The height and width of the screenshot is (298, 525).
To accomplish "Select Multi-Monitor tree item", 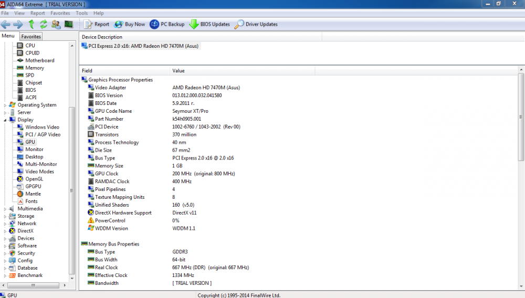I will point(41,164).
